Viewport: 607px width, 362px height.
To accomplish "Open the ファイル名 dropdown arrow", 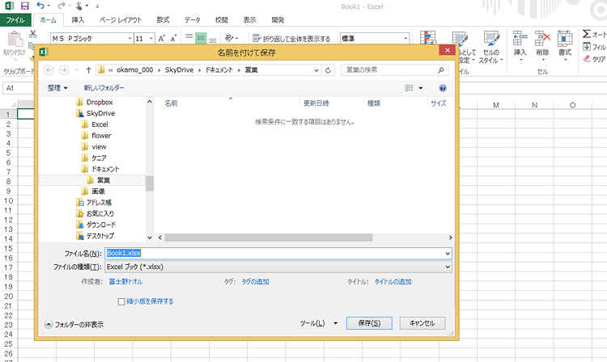I will coord(448,254).
